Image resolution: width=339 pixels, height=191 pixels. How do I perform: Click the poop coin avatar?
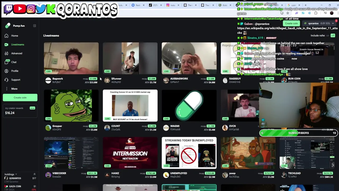225,175
